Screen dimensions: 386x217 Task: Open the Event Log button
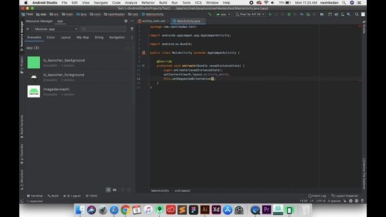point(317,196)
